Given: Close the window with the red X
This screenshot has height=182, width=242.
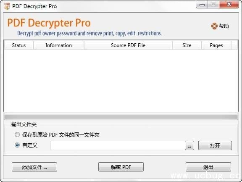Looking at the screenshot, I should [x=229, y=4].
